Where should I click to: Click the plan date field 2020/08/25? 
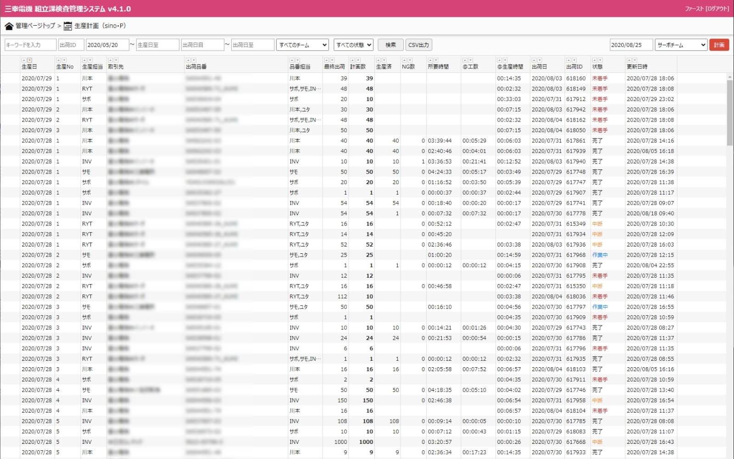[631, 45]
